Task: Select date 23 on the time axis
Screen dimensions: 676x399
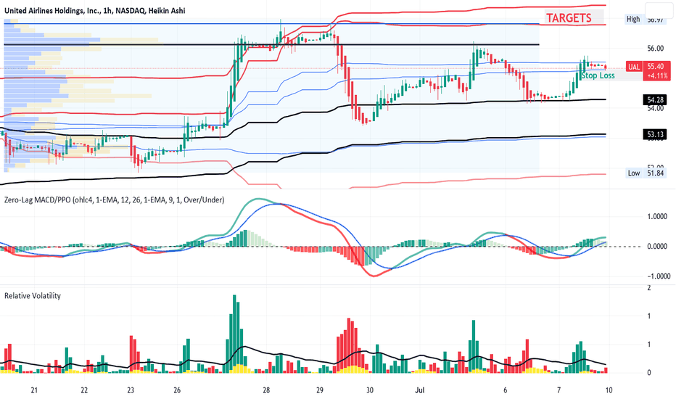Action: 131,390
